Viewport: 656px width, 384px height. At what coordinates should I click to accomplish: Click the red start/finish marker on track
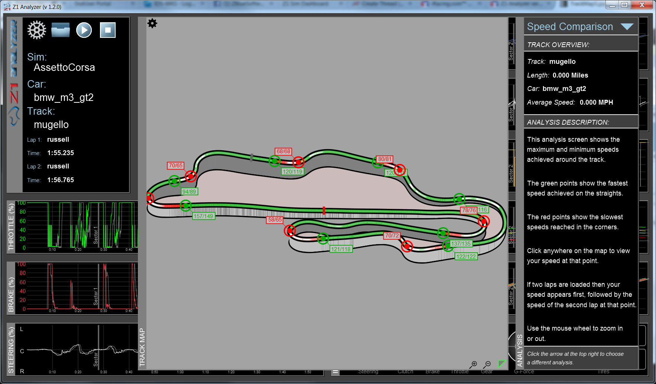pos(324,211)
